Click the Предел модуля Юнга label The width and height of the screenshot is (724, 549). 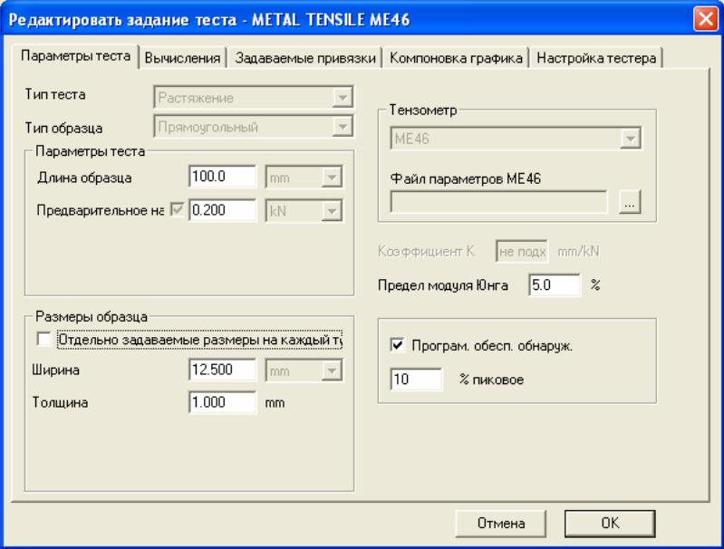pos(443,285)
